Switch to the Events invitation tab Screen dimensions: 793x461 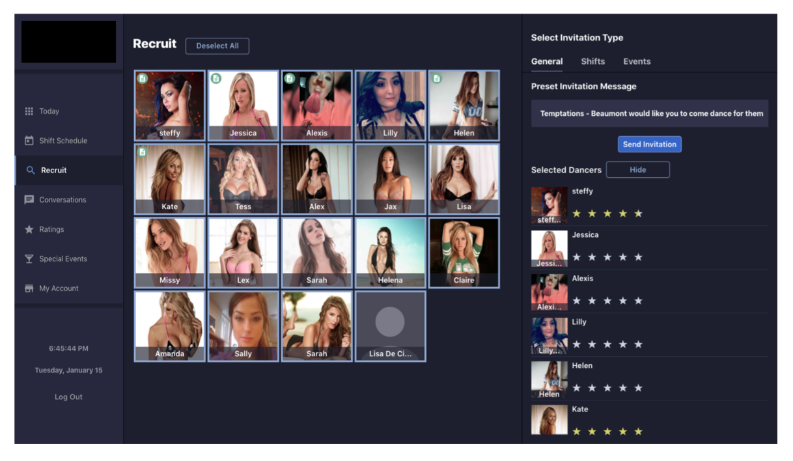636,61
